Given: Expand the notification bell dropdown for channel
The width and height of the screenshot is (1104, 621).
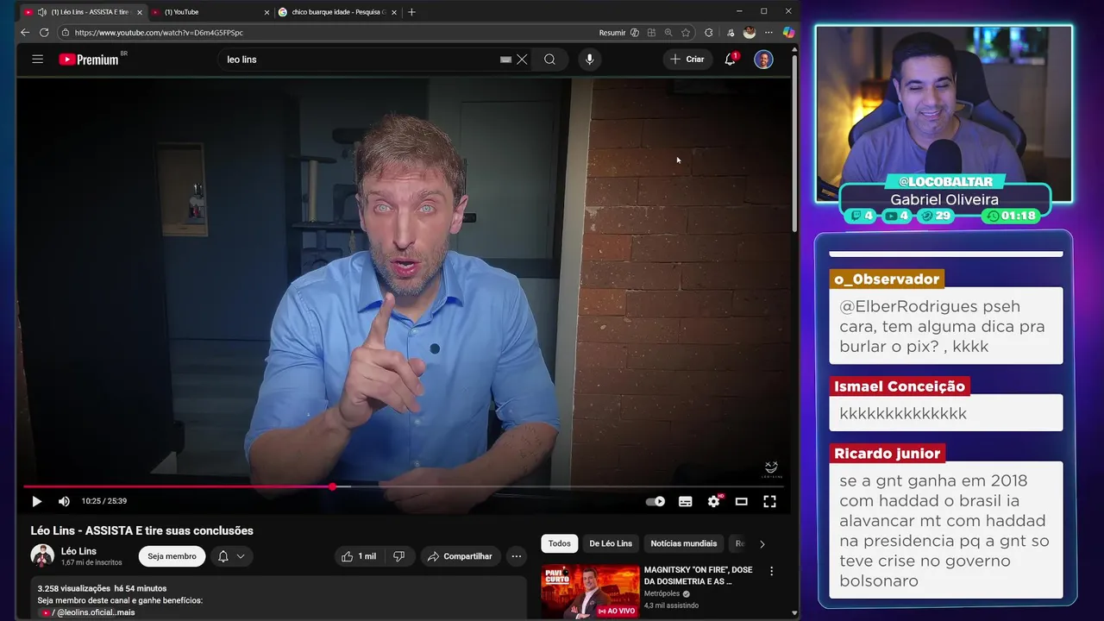Looking at the screenshot, I should [231, 556].
